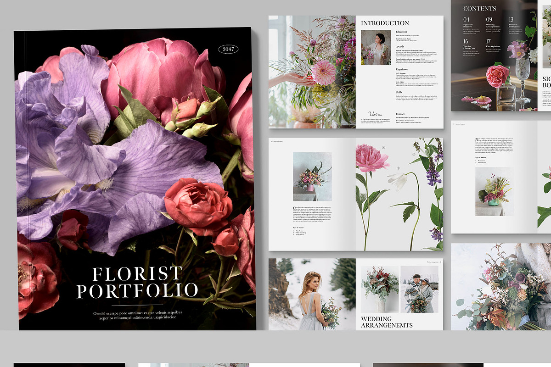Open the florist portrait photo in Introduction

(x=376, y=48)
